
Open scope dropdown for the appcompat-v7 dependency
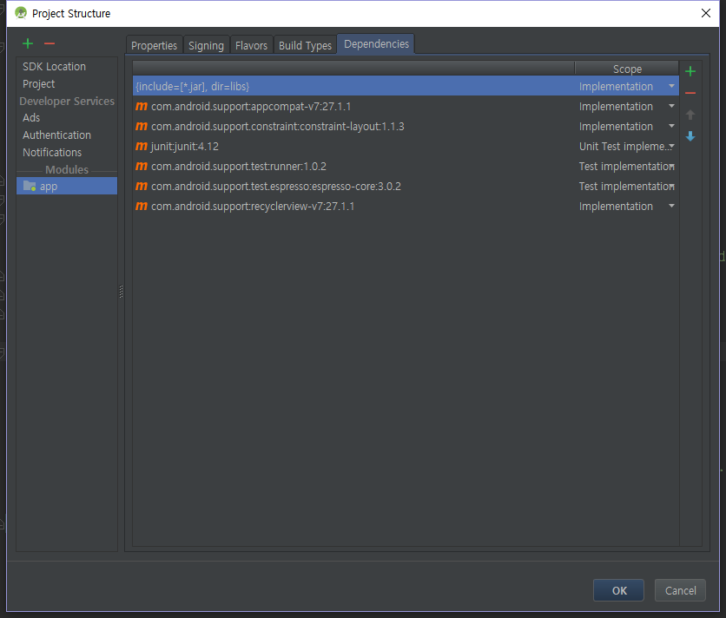[671, 106]
